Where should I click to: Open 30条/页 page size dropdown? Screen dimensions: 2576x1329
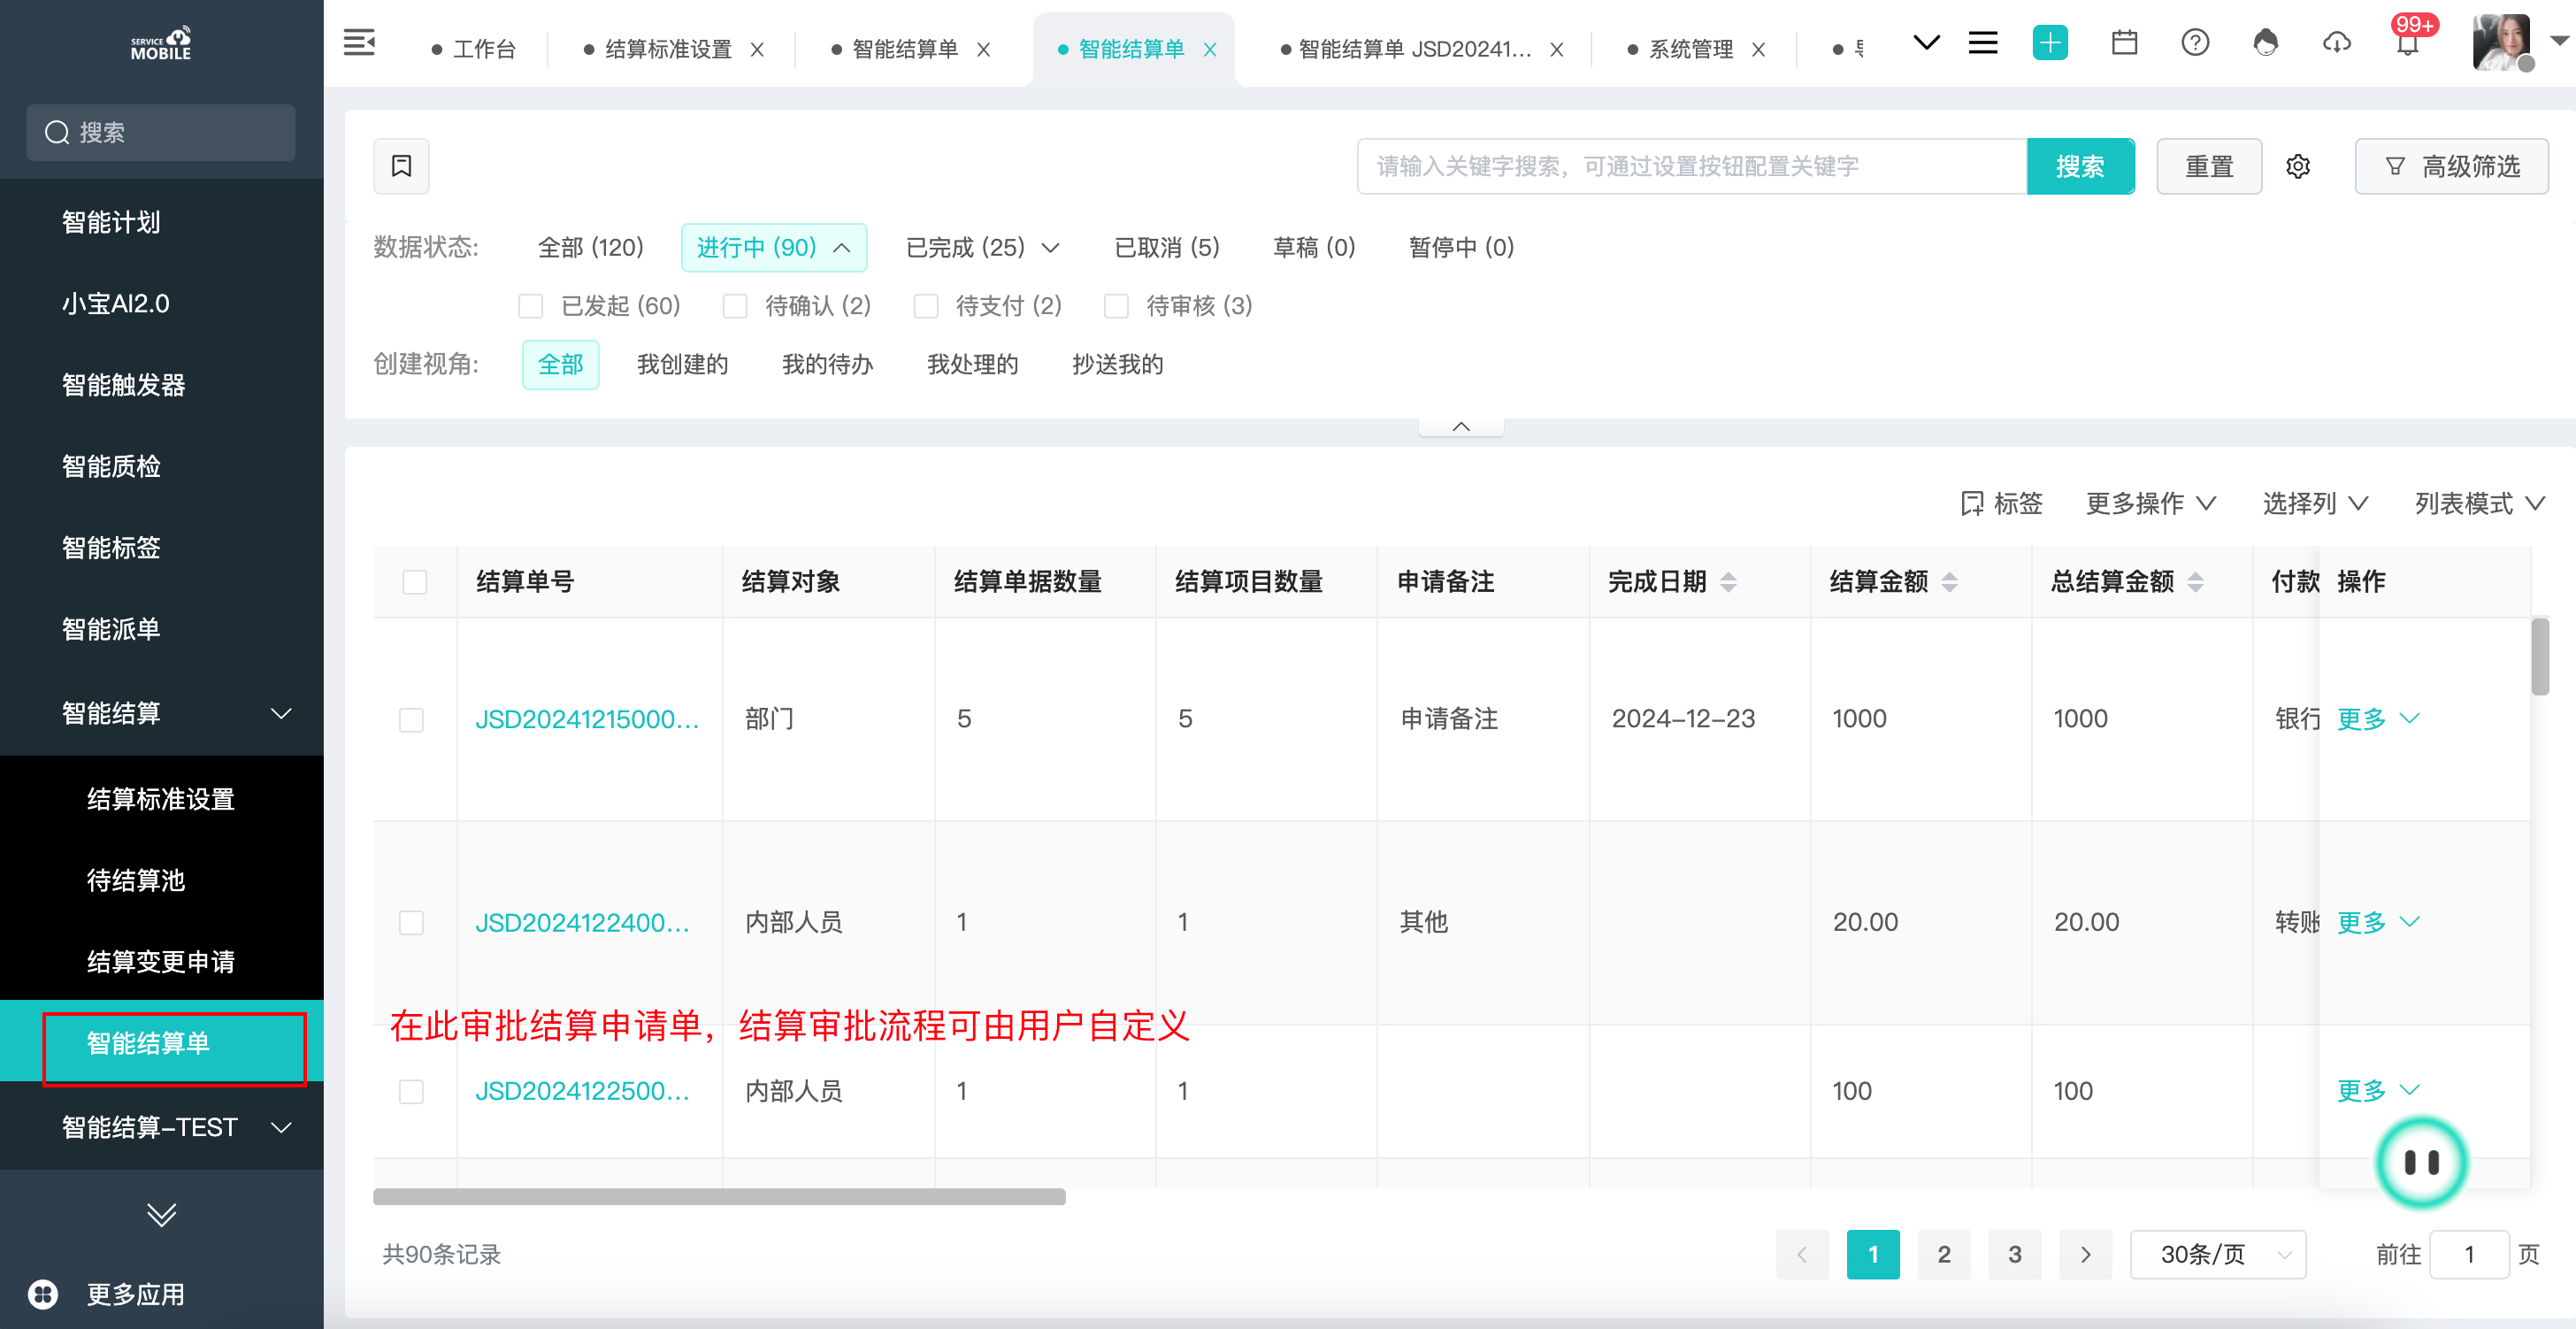point(2217,1254)
